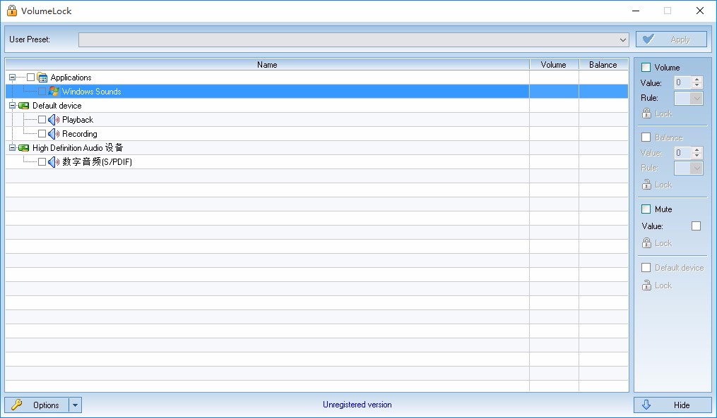Open the User Preset dropdown
This screenshot has width=717, height=418.
pyautogui.click(x=622, y=40)
